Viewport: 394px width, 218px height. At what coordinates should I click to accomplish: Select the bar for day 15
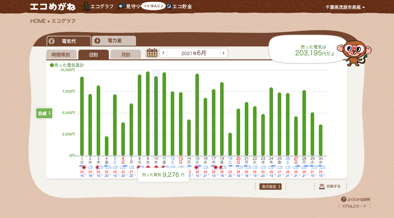197,115
